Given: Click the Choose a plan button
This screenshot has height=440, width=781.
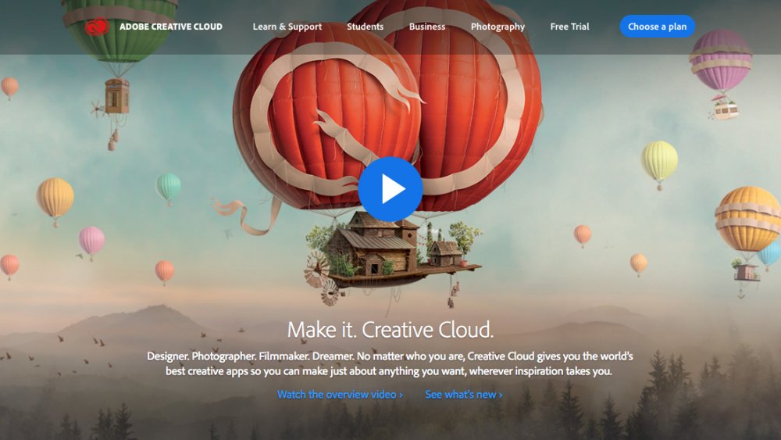Looking at the screenshot, I should tap(657, 27).
